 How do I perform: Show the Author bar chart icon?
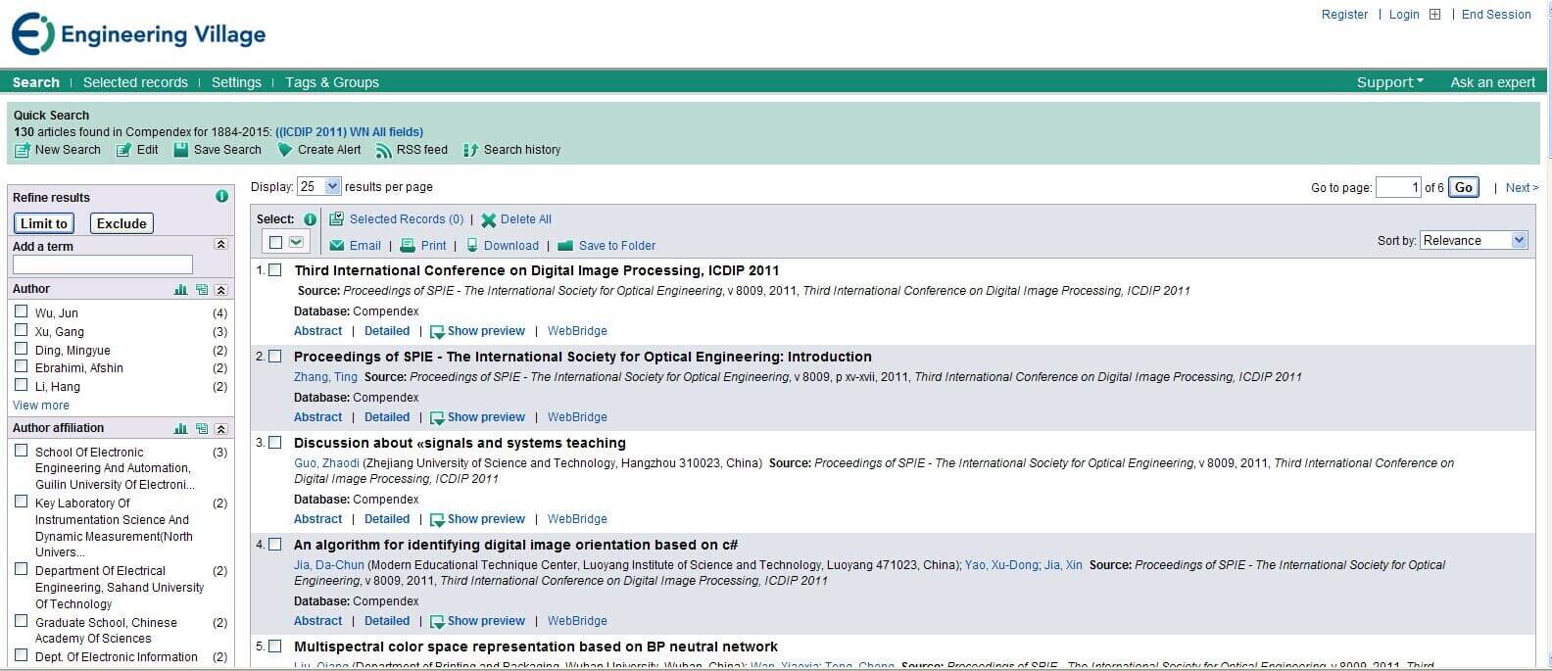(x=180, y=290)
